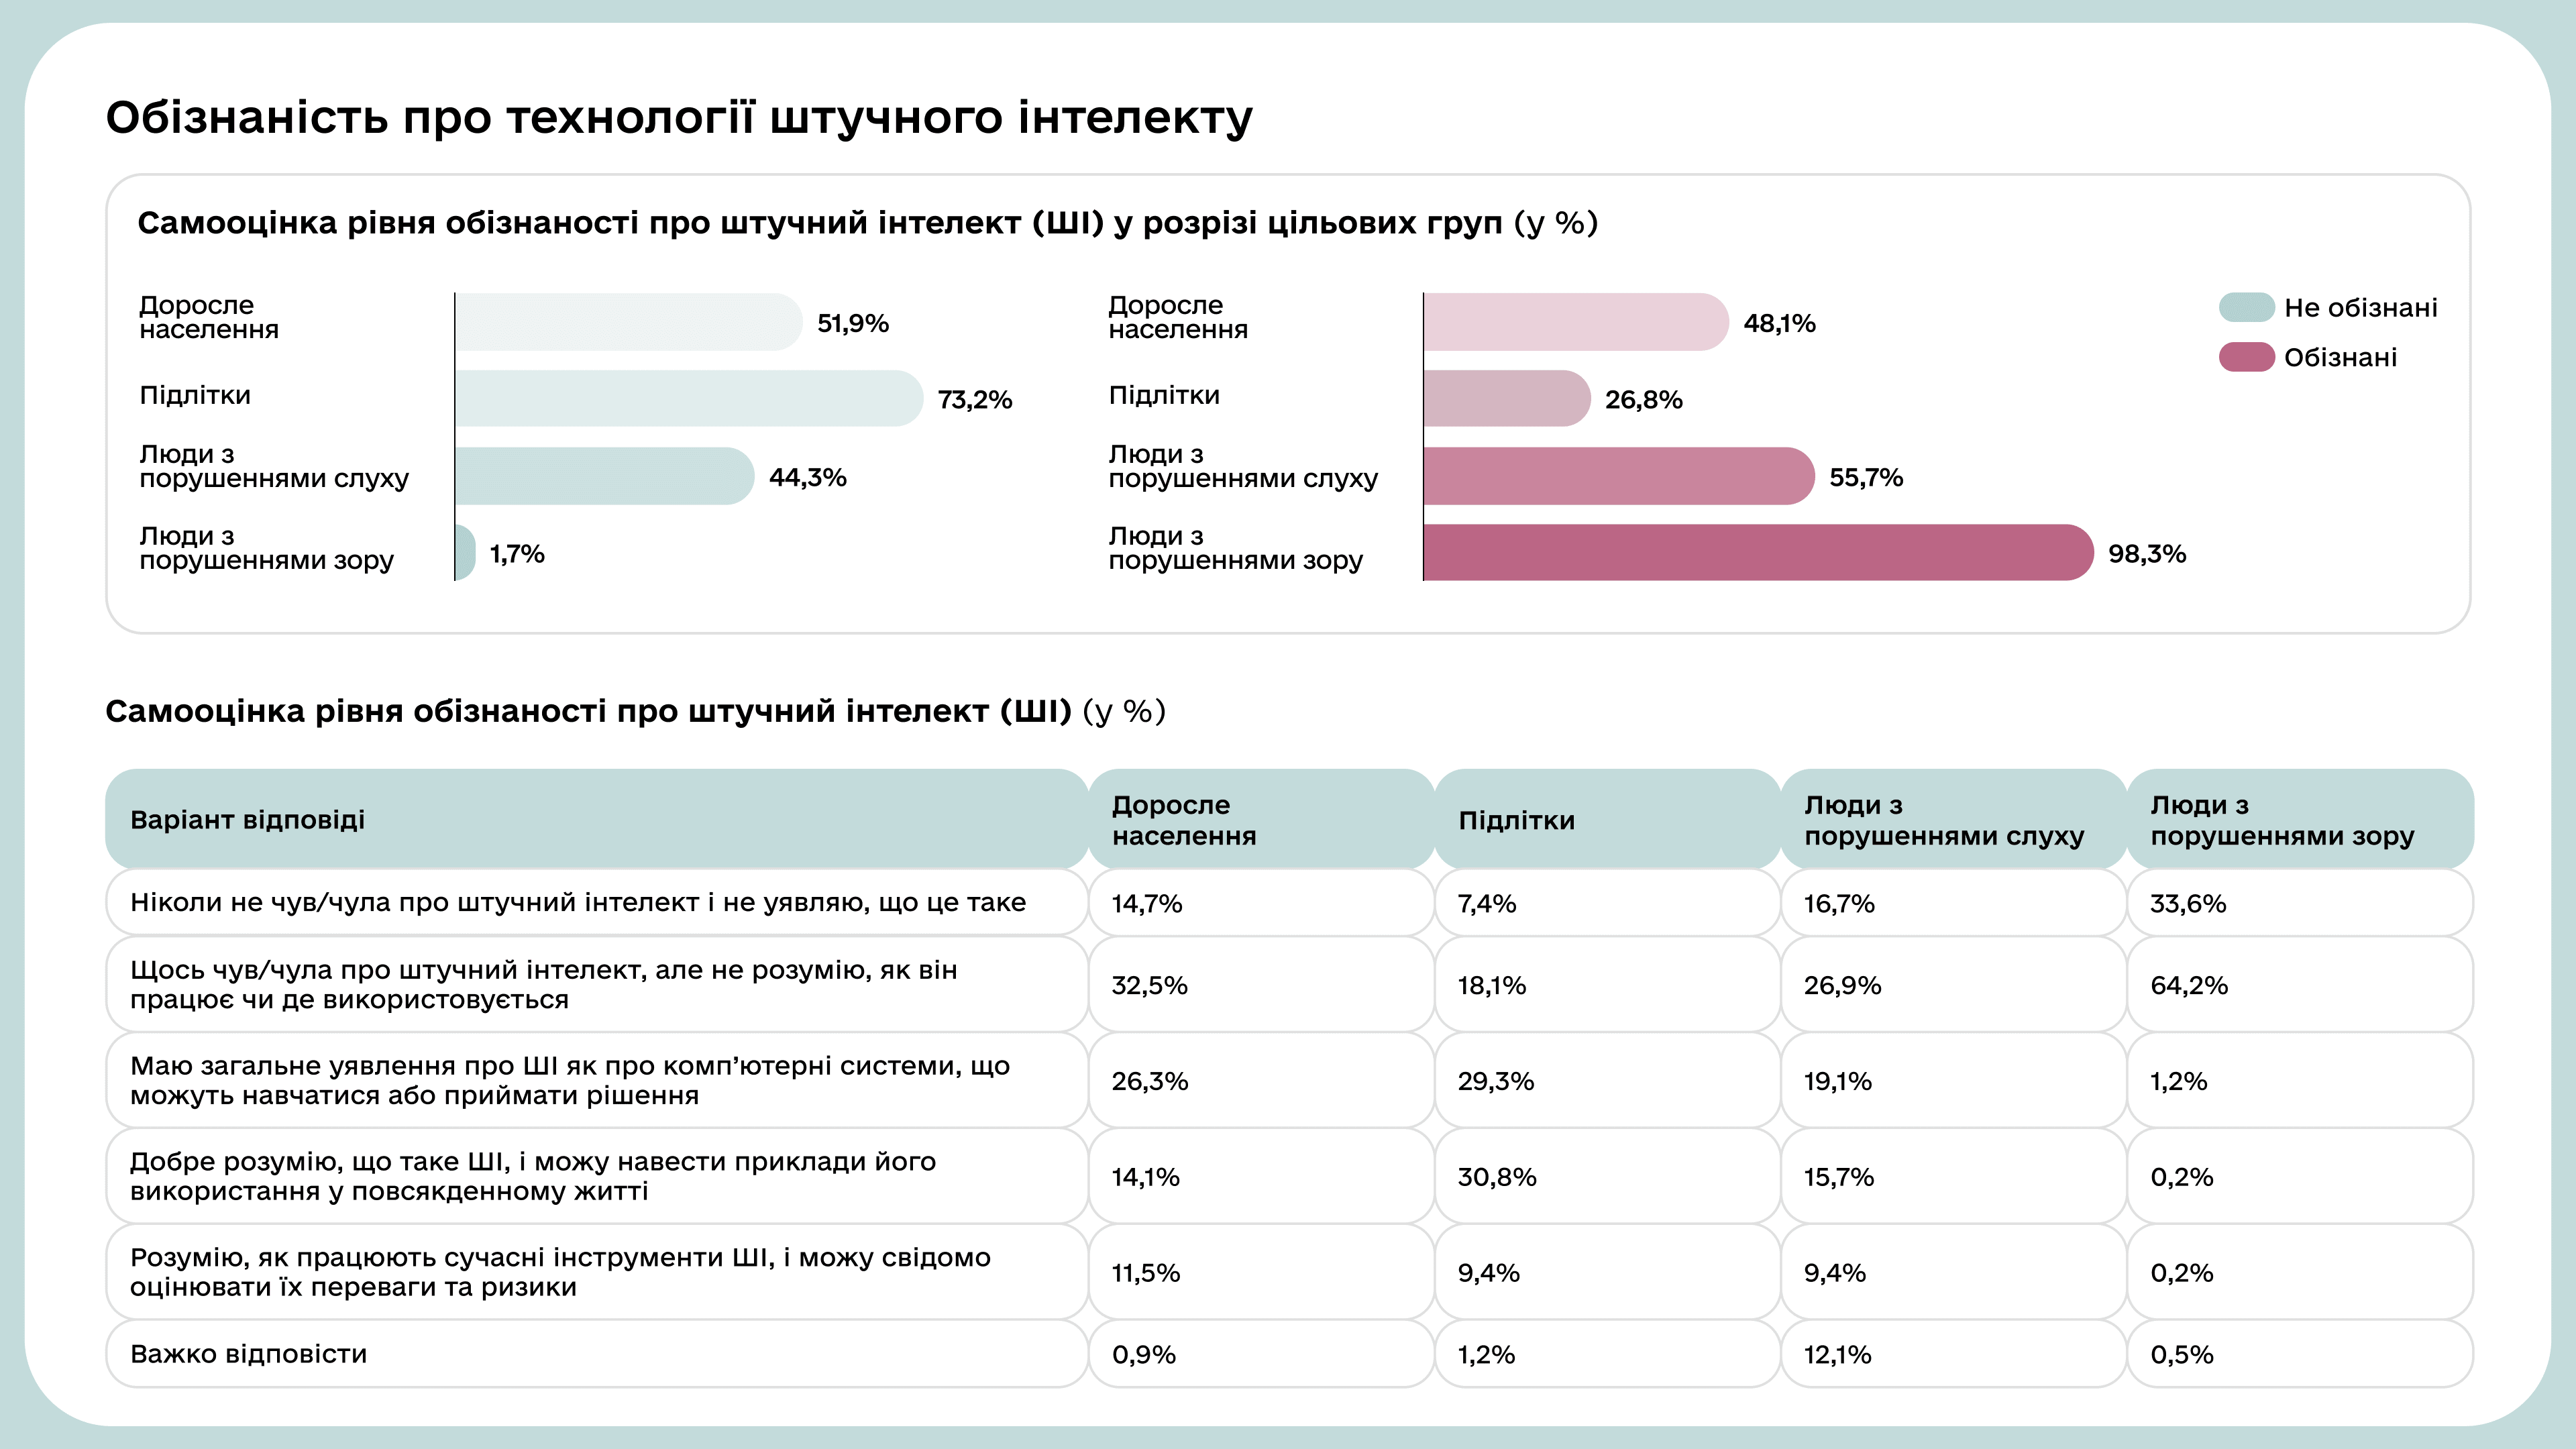The height and width of the screenshot is (1449, 2576).
Task: Click the 30,8% table cell
Action: 1496,1177
